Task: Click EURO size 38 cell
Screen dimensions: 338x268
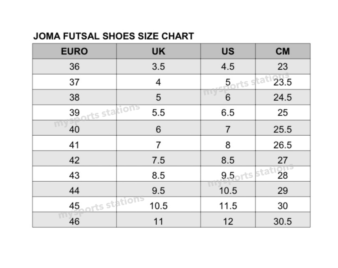Action: pyautogui.click(x=74, y=97)
